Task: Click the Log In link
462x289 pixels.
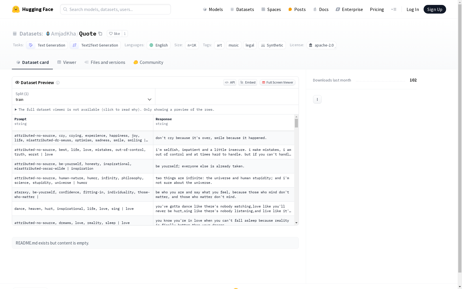Action: (413, 9)
